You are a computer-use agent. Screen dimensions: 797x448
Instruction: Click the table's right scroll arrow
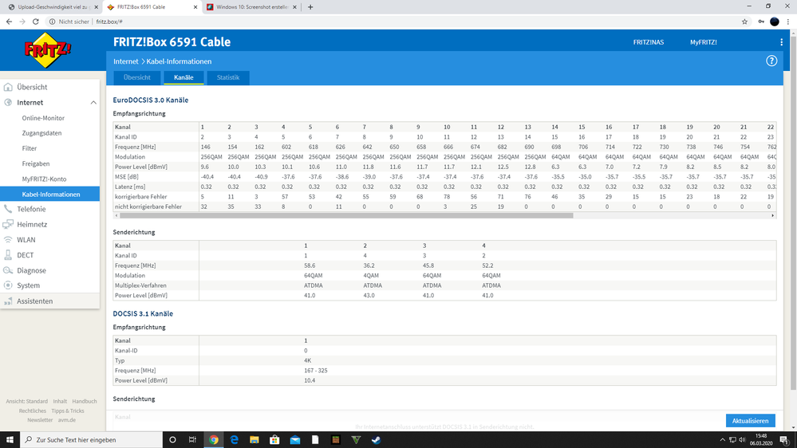pos(772,215)
